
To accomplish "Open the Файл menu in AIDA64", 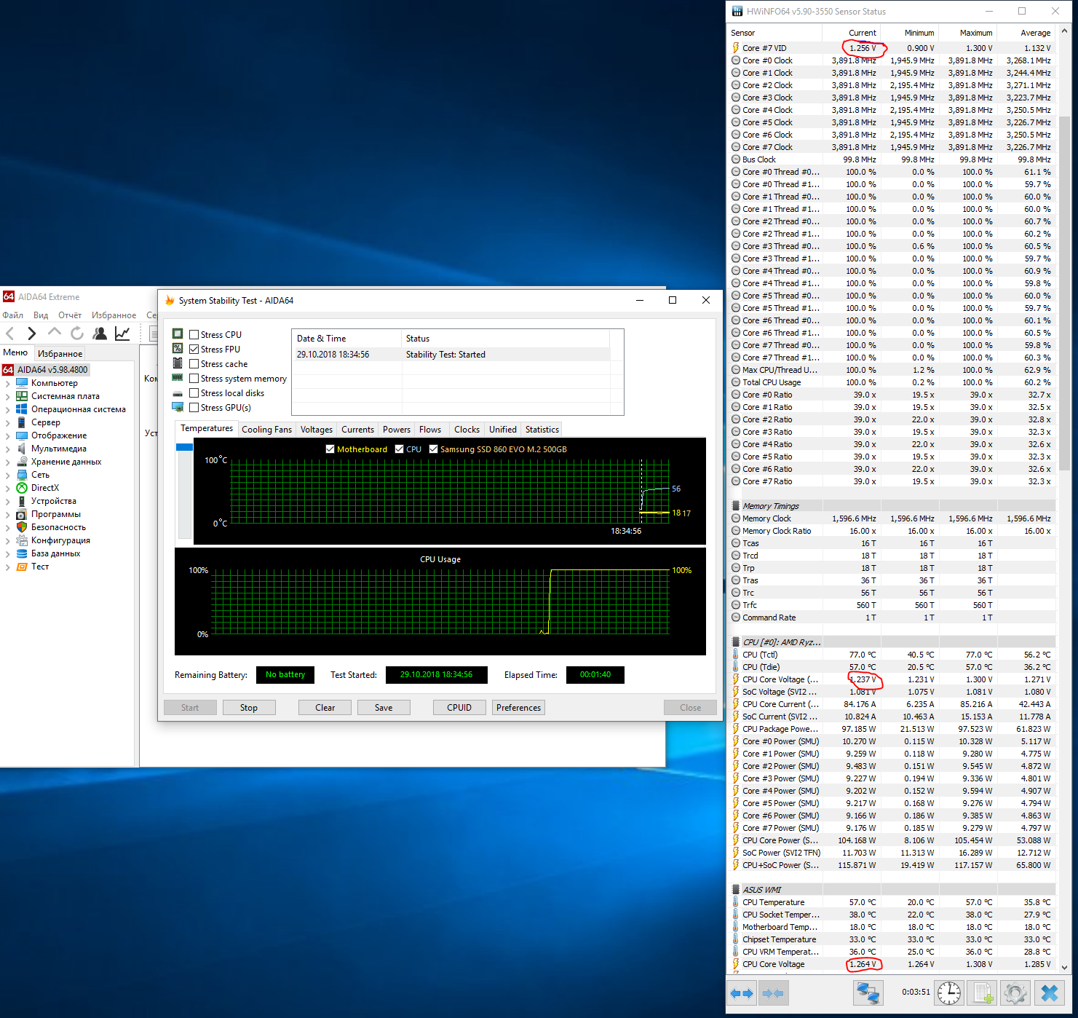I will [13, 315].
